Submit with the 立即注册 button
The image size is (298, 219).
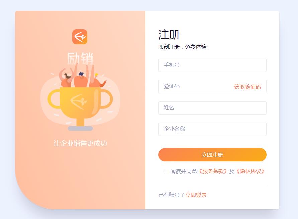(x=212, y=155)
